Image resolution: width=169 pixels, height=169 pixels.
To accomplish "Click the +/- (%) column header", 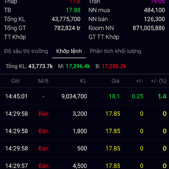I will click(x=159, y=81).
